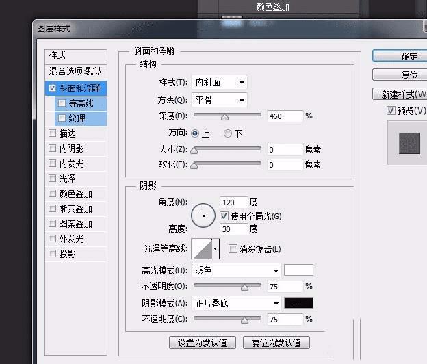Screen dimensions: 427x364
Task: Click 颜色叠加 text in background window
Action: (x=272, y=7)
